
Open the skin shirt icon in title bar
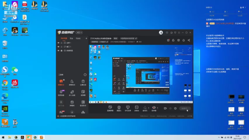click(x=175, y=33)
